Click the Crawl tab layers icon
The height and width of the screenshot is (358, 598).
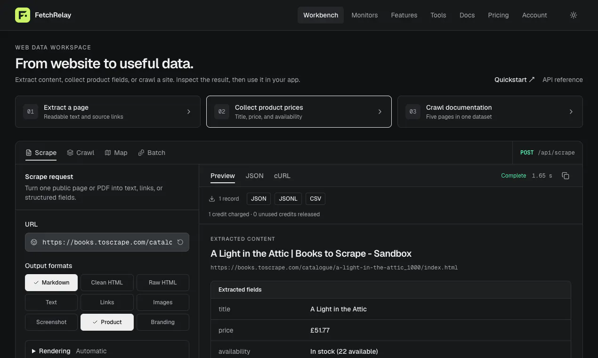pos(70,153)
